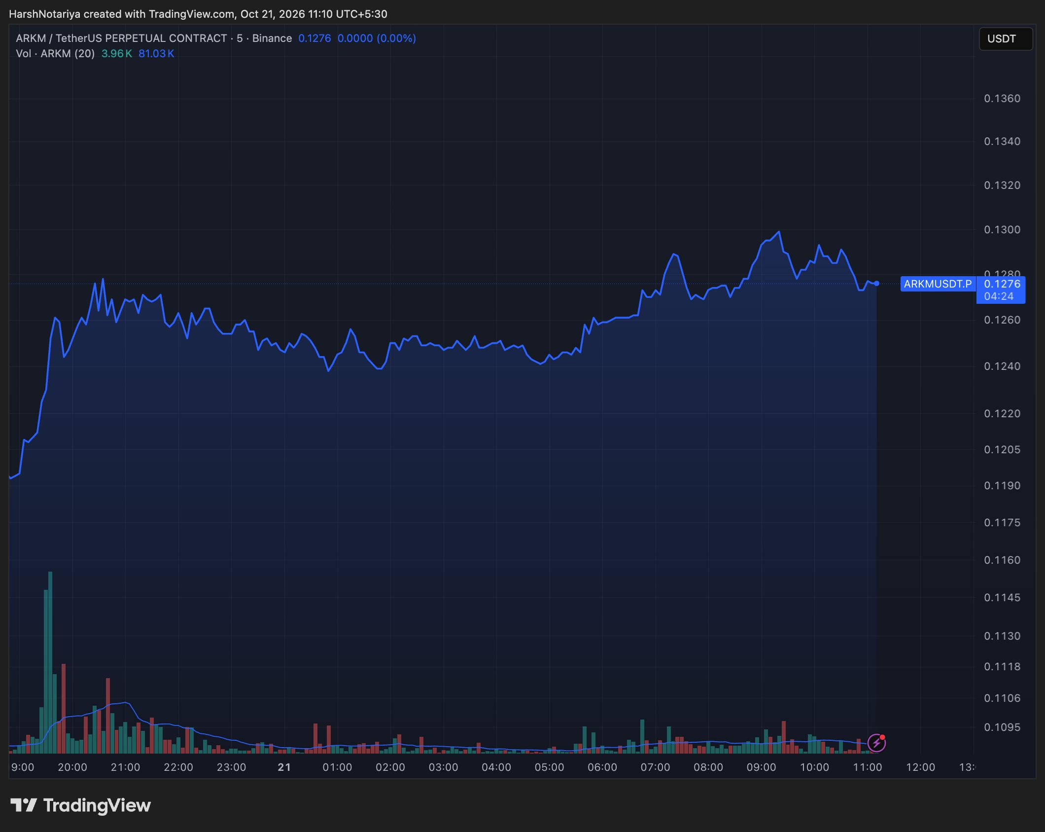
Task: Click the 0.1300 price axis label
Action: (1002, 230)
